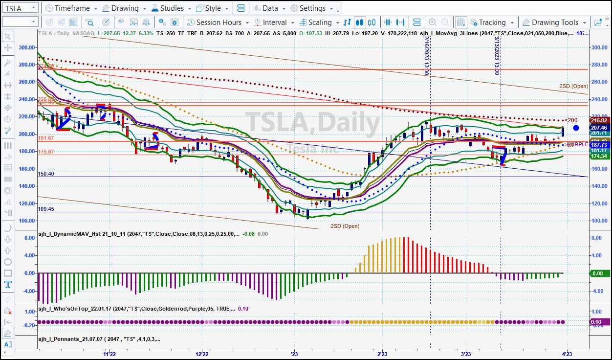Pick the down arrow drawing tool
612x360 pixels.
8,239
